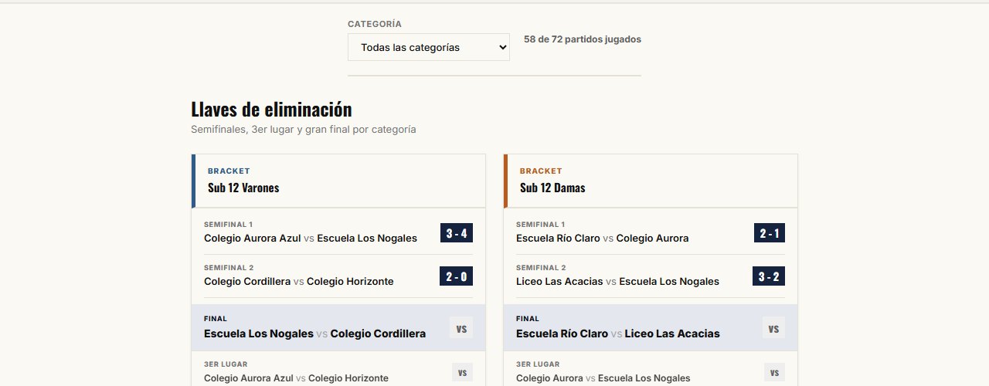Viewport: 989px width, 386px height.
Task: Select the Sub 12 Damas bracket title
Action: [x=552, y=188]
